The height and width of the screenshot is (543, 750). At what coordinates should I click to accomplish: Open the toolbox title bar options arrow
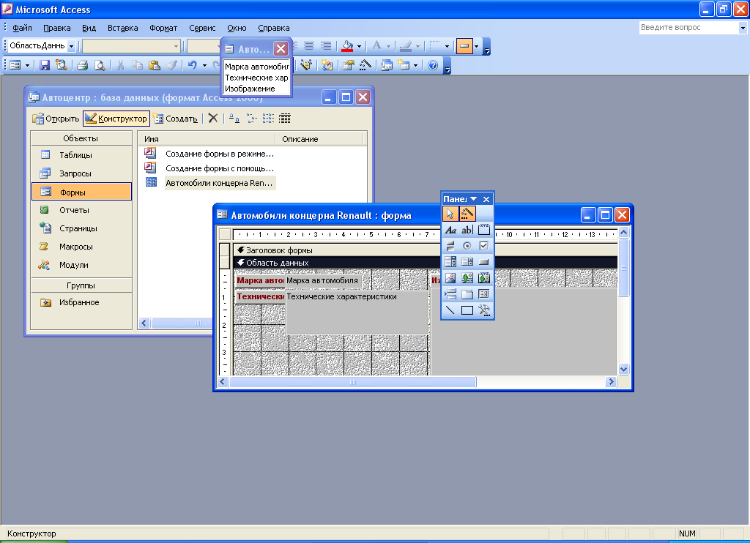pyautogui.click(x=474, y=199)
